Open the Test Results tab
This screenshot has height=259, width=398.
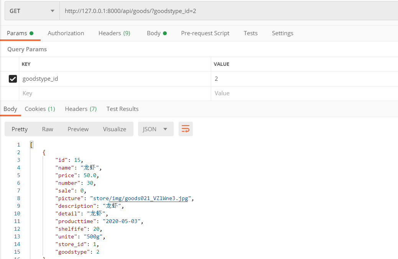122,109
